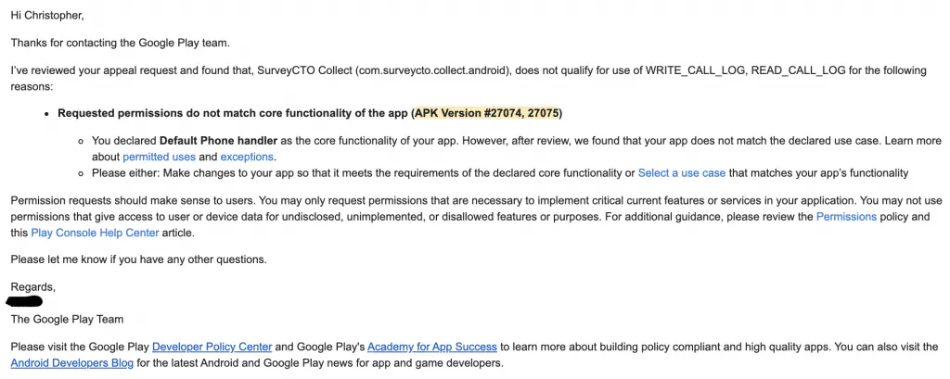The image size is (950, 379).
Task: Click 'Thanks for contacting the Google Play team' sentence
Action: coord(119,43)
